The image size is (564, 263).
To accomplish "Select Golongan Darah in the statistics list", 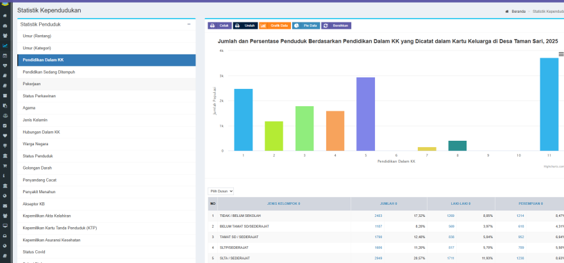I will pos(36,168).
